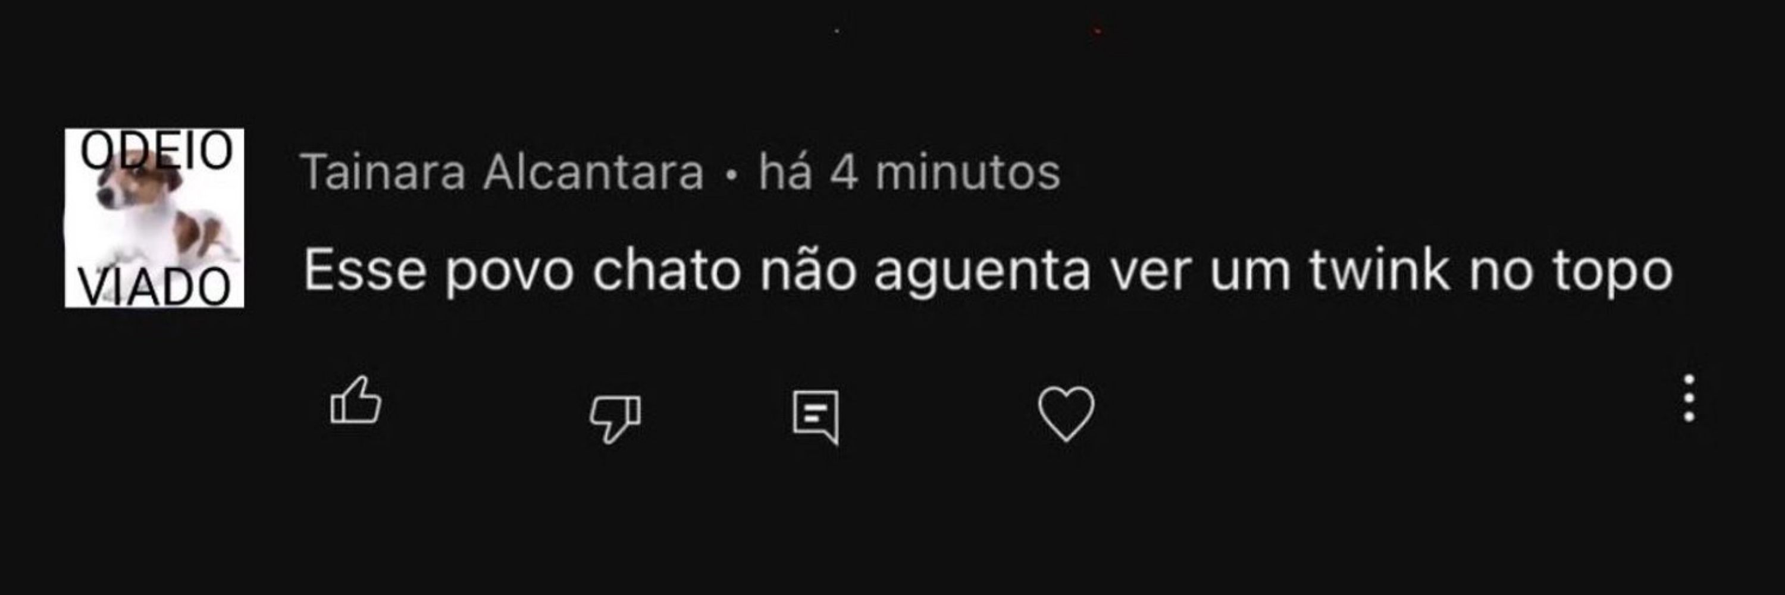This screenshot has height=595, width=1785.
Task: Click the dog profile picture avatar
Action: pos(155,218)
